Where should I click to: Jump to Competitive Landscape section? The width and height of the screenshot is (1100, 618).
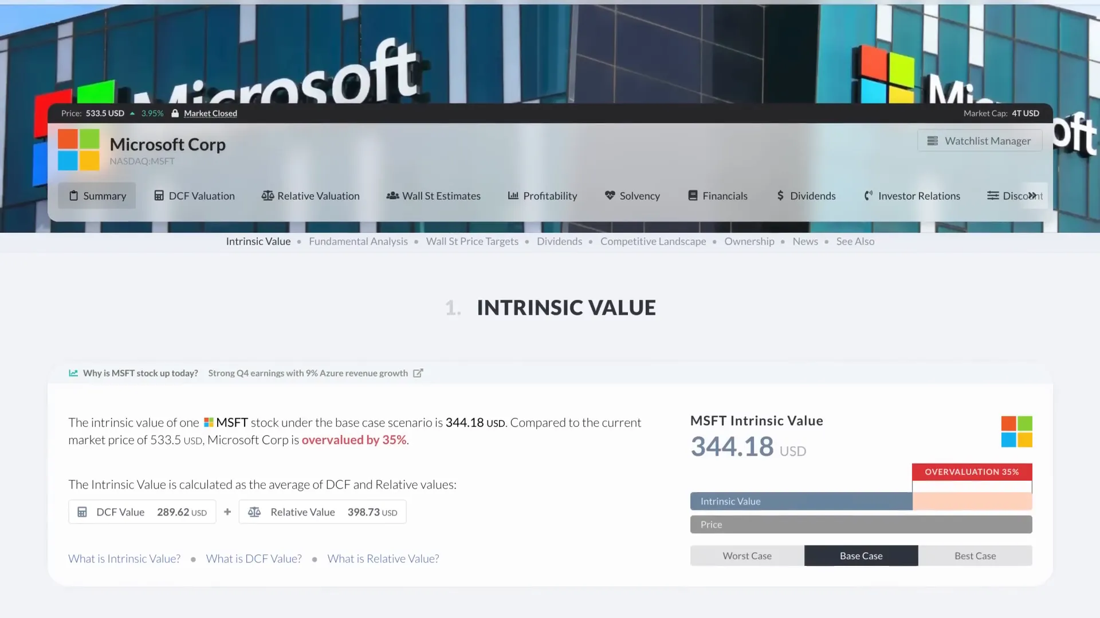tap(653, 241)
